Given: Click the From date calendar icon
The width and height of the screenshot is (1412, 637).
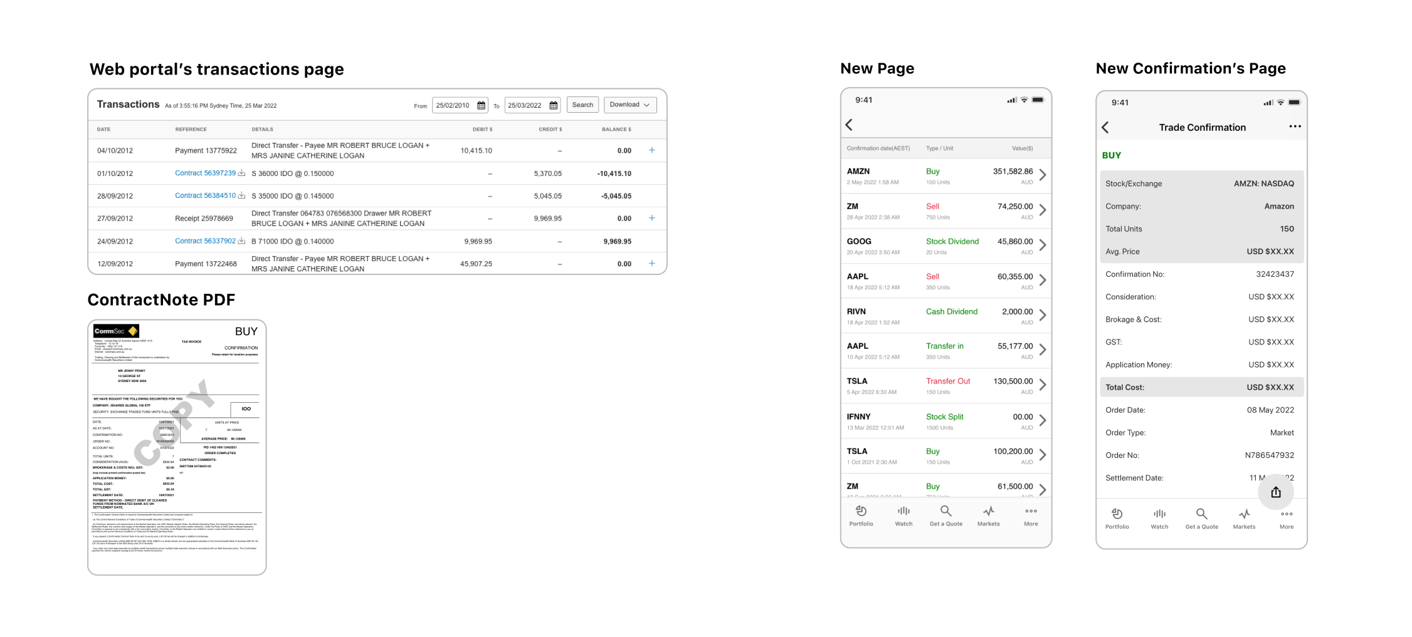Looking at the screenshot, I should [x=481, y=105].
